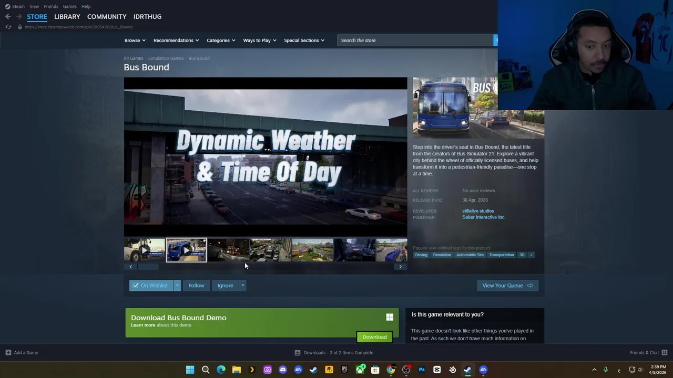Viewport: 673px width, 378px height.
Task: Expand the Ways to Play menu
Action: pos(260,40)
